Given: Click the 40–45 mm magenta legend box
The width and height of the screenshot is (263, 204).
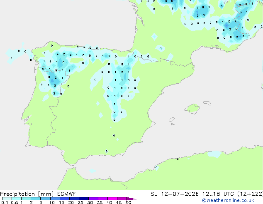Looking at the screenshot, I should [x=112, y=199].
